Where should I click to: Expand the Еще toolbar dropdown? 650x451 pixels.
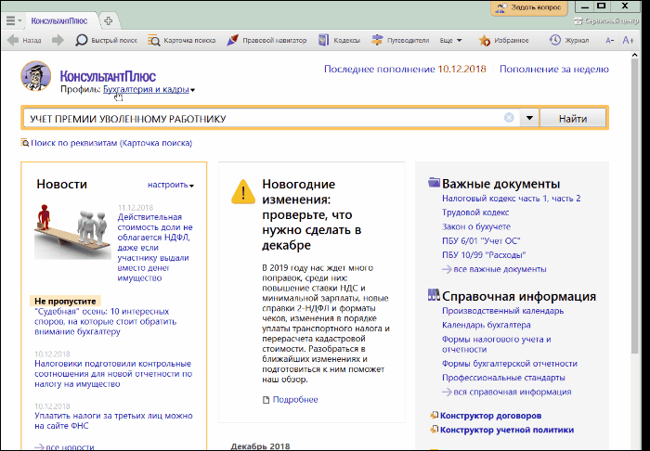point(450,40)
